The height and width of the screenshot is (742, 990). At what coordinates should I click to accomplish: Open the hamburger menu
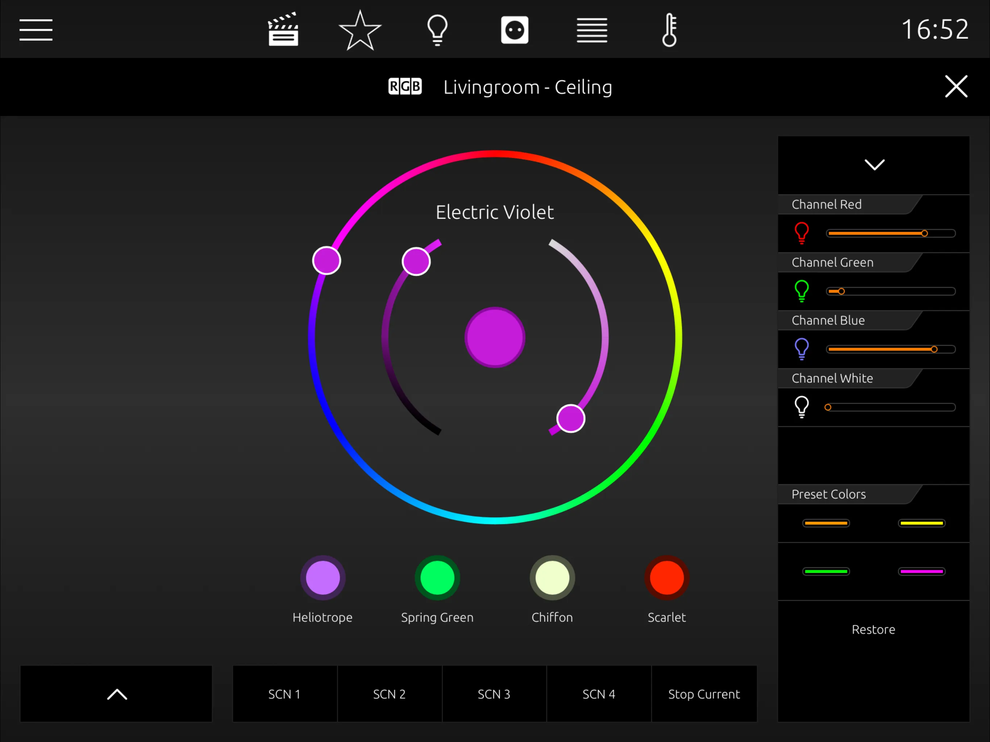tap(36, 30)
